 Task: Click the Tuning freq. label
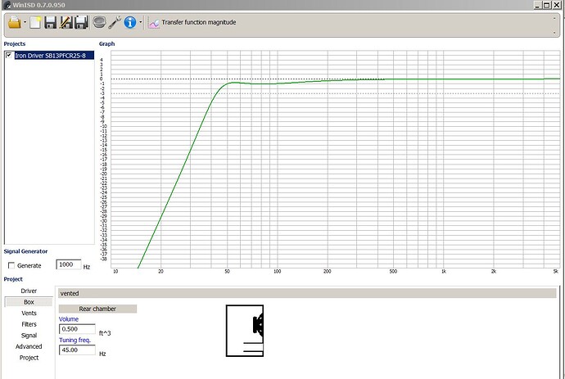(x=75, y=340)
